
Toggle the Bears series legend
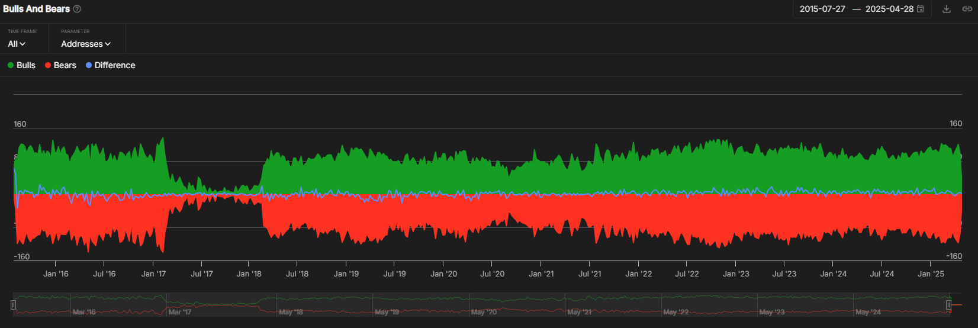60,65
